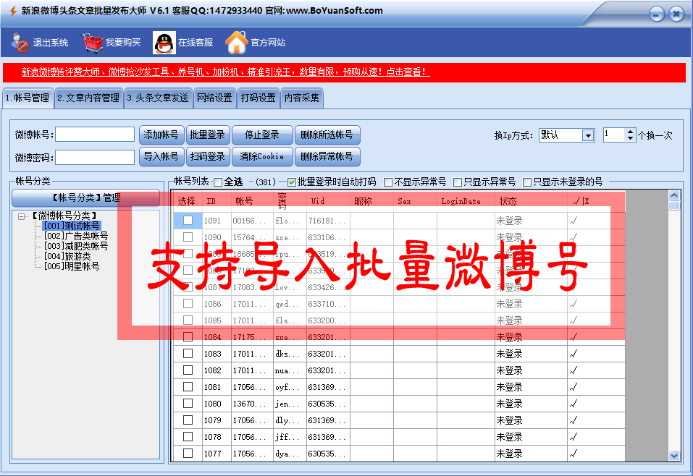Collapse the 微博帐号分类 tree node
693x476 pixels.
pos(21,216)
